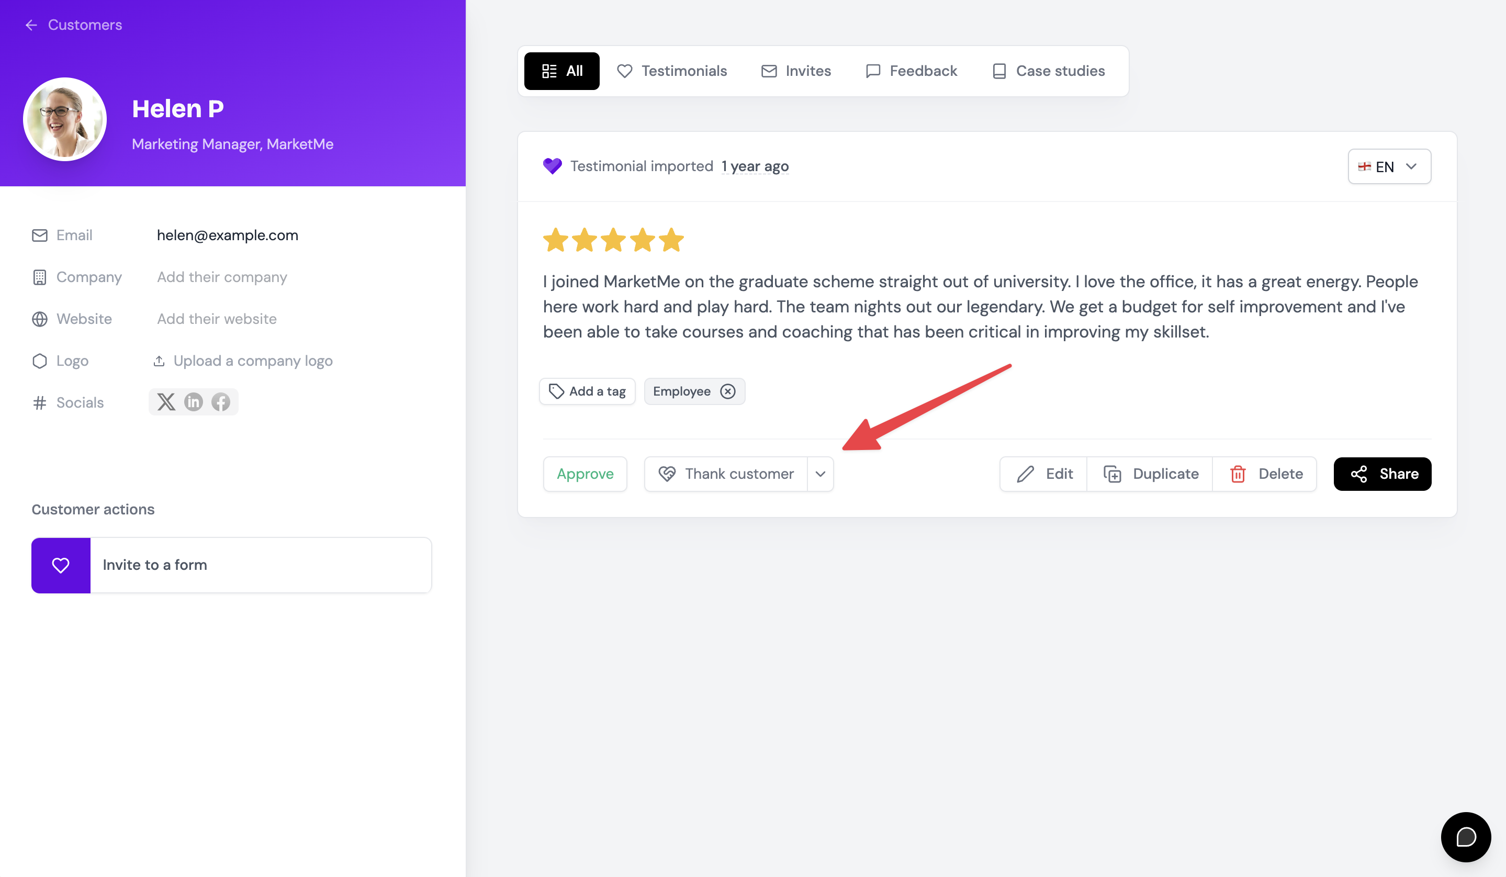Click the Share button
This screenshot has width=1506, height=877.
(1383, 474)
